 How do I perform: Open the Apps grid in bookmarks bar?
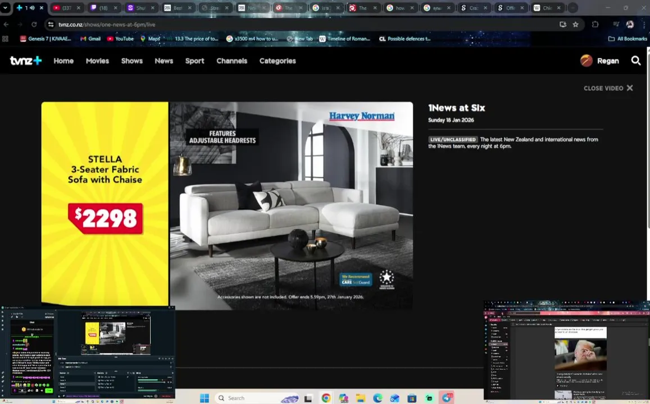point(6,39)
